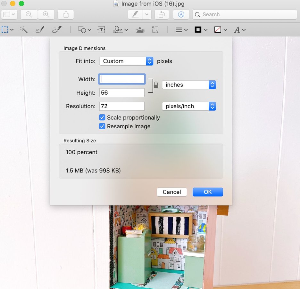Open the Adjust Color tool

point(140,29)
